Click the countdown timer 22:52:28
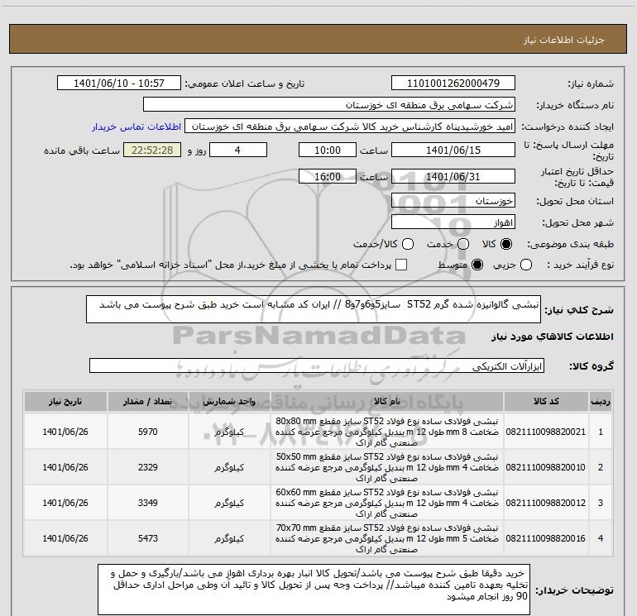The height and width of the screenshot is (616, 637). click(152, 150)
